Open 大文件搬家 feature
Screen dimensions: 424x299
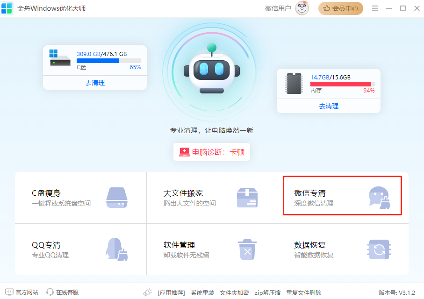(212, 198)
